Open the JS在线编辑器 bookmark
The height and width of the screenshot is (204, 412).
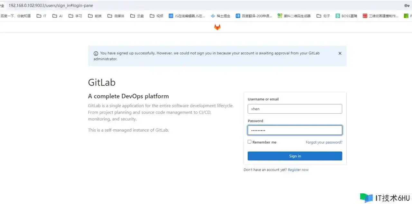click(x=187, y=16)
